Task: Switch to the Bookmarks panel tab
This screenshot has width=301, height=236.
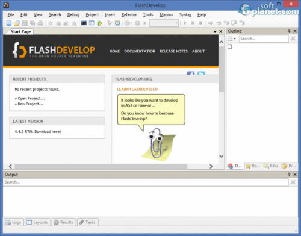Action: click(x=253, y=166)
